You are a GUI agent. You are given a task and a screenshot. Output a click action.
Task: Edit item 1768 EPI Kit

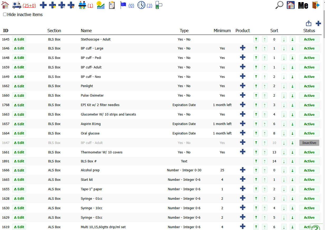(19, 105)
